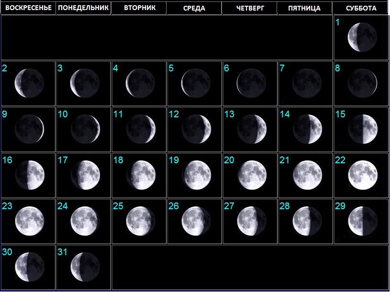The height and width of the screenshot is (292, 391).
Task: Click the gibbous moon on day 18
Action: [x=141, y=175]
